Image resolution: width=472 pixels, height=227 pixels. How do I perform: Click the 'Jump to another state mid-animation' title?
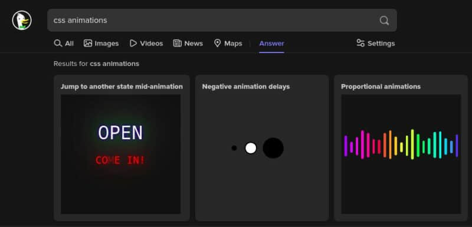pos(122,87)
